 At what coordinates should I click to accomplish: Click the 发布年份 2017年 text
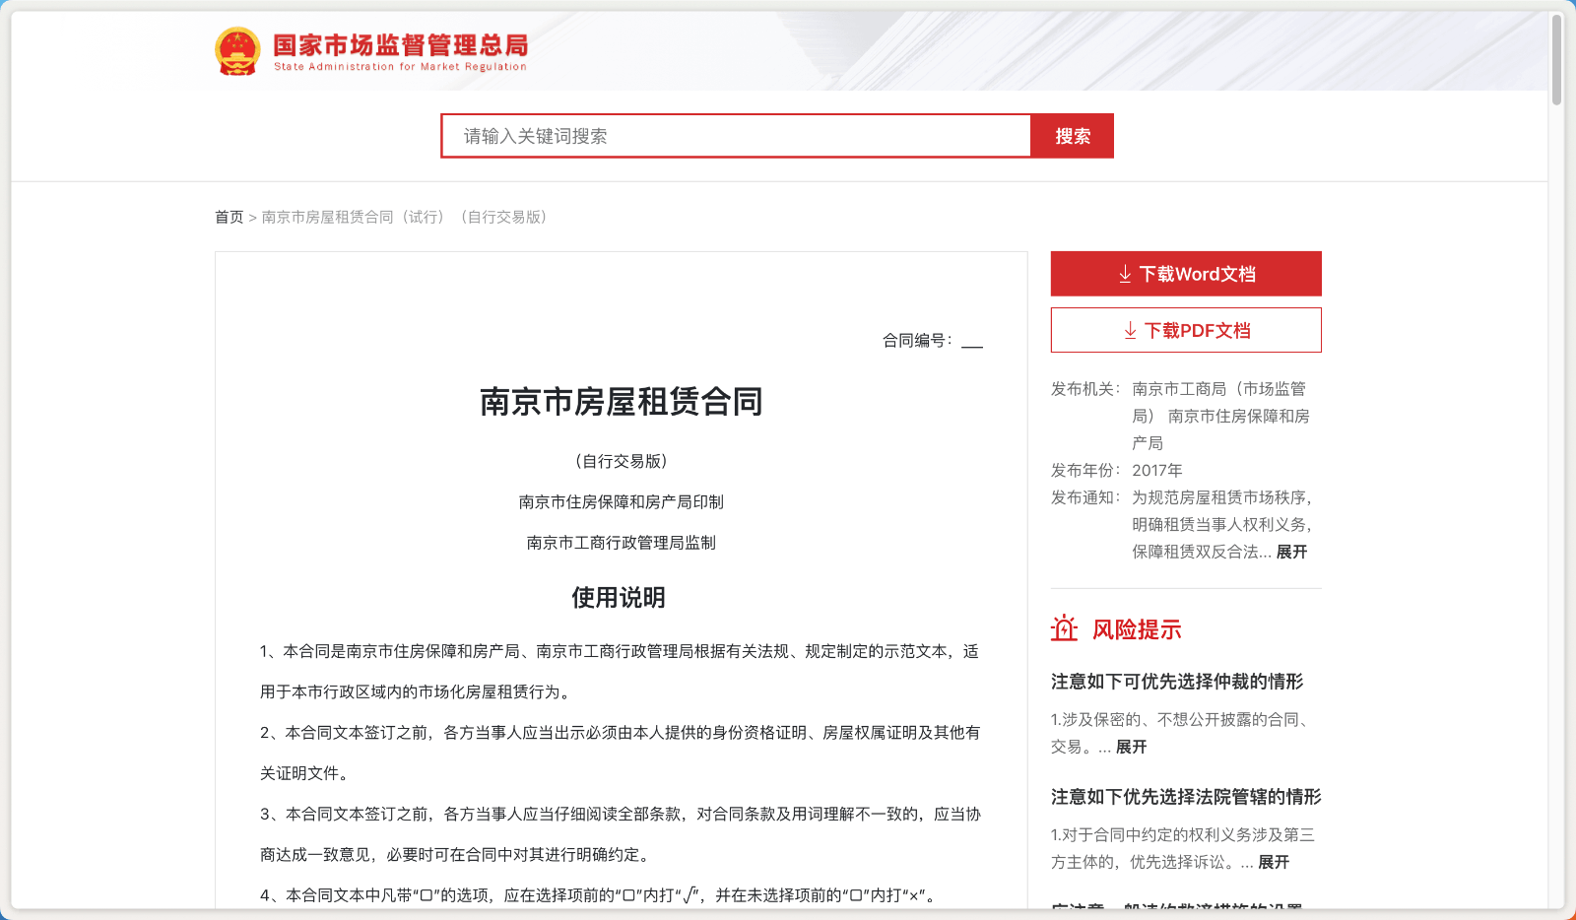[x=1158, y=471]
